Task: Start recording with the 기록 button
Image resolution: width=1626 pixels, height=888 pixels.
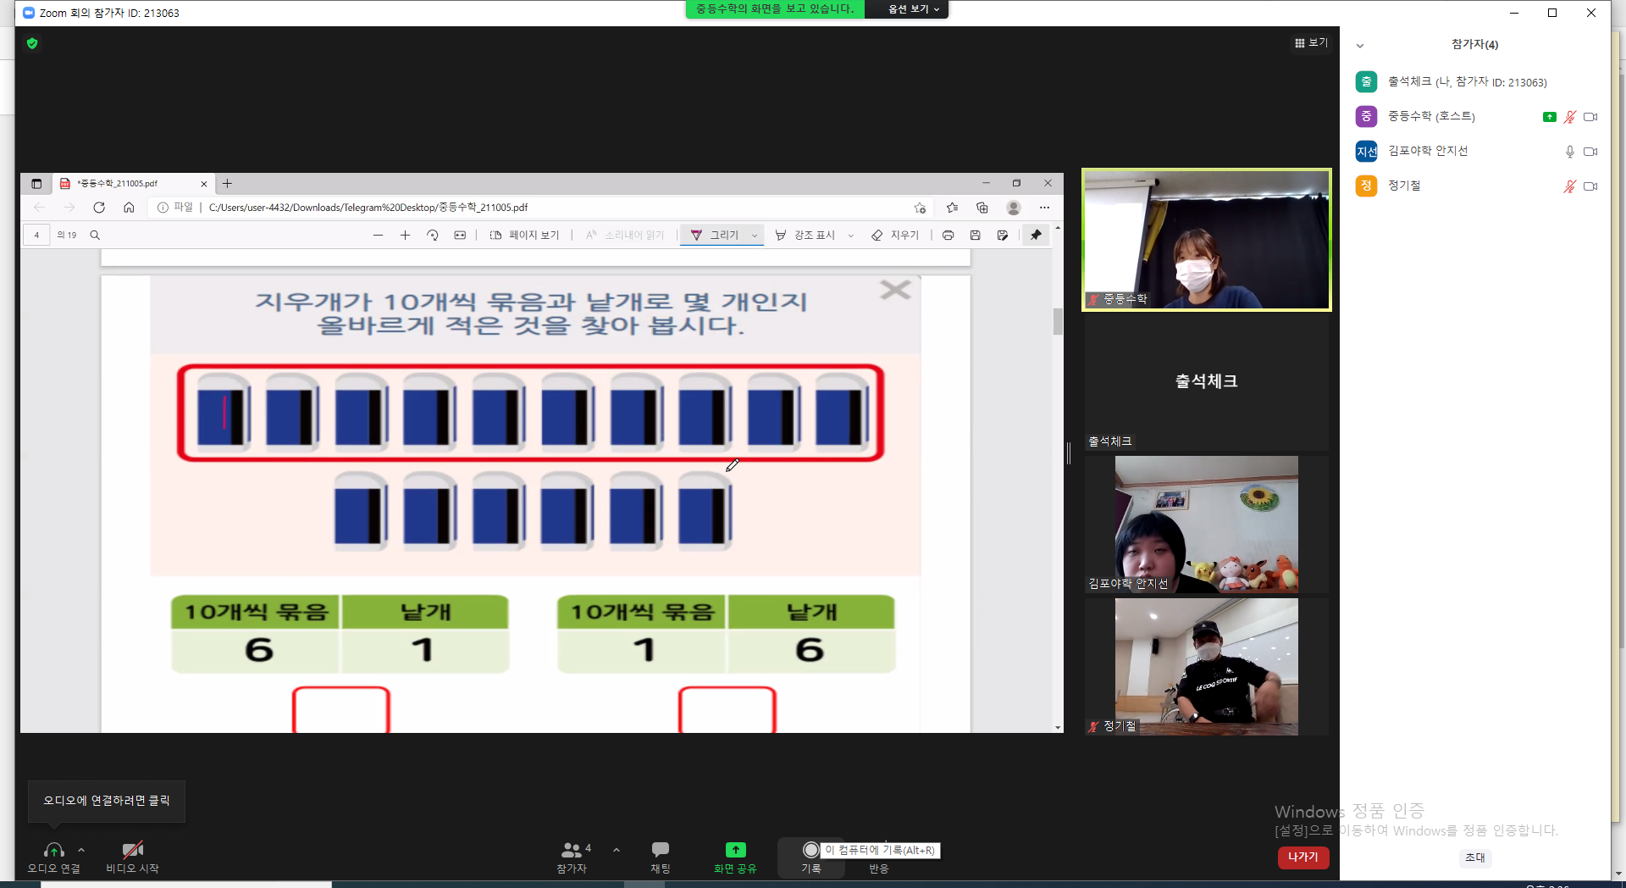Action: point(810,857)
